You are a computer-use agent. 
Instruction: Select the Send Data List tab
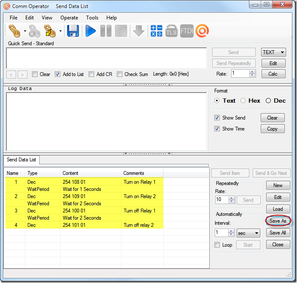pos(22,160)
